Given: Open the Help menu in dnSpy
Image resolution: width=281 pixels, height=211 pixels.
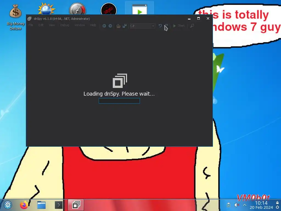Looking at the screenshot, I should click(93, 25).
